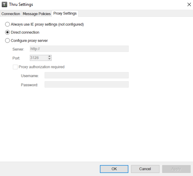Close the Thru Settings window
The width and height of the screenshot is (193, 176).
point(189,4)
